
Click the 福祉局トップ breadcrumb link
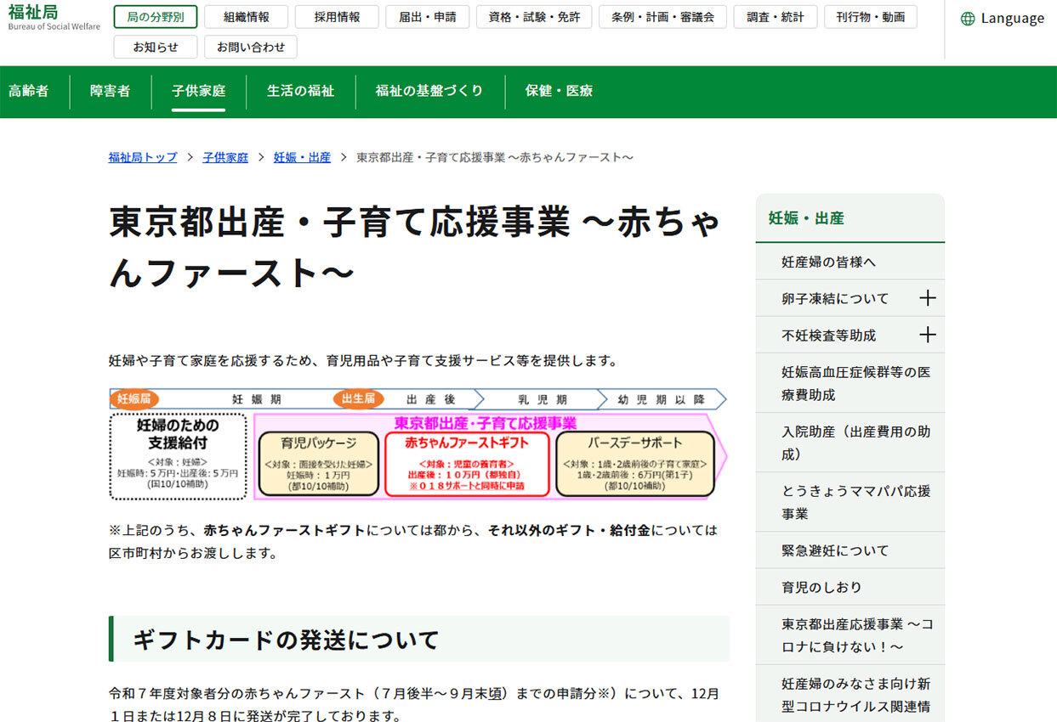point(143,157)
